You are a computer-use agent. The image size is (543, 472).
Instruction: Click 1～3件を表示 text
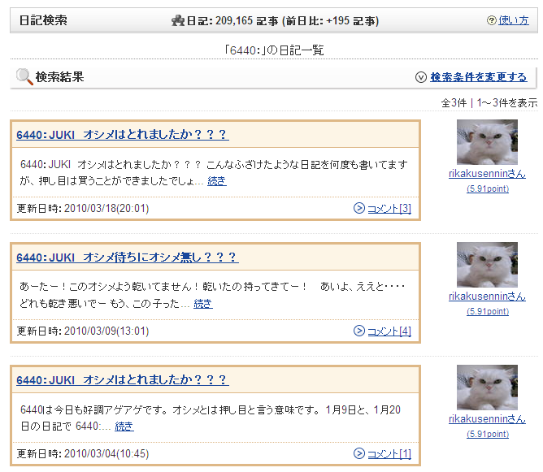(507, 103)
